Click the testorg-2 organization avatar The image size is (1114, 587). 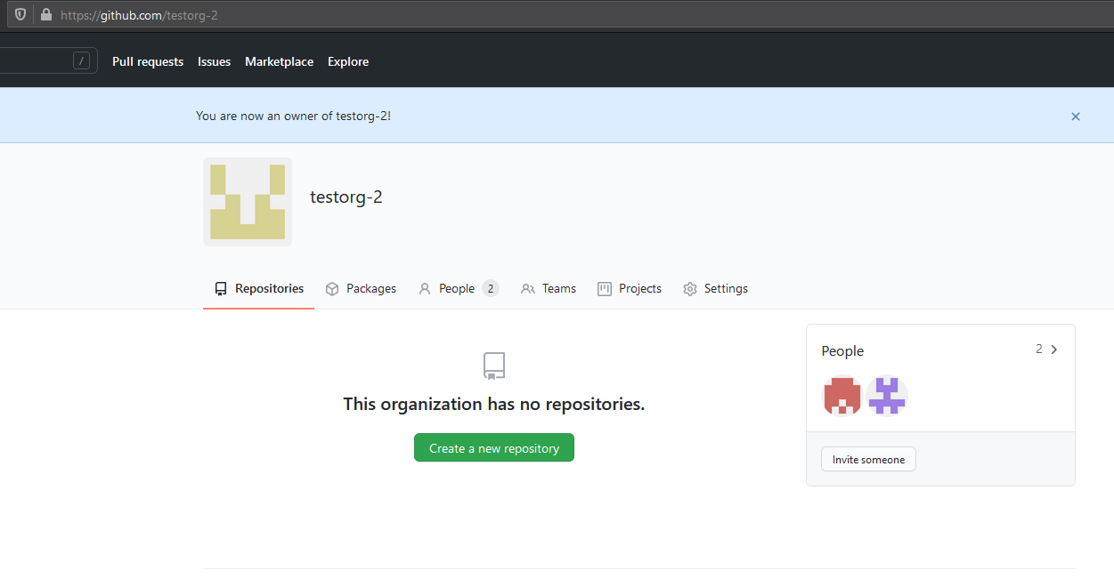248,202
